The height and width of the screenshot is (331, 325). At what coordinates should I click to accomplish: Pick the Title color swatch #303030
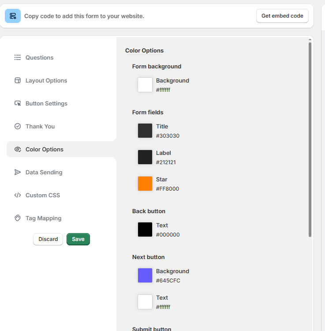pos(145,131)
